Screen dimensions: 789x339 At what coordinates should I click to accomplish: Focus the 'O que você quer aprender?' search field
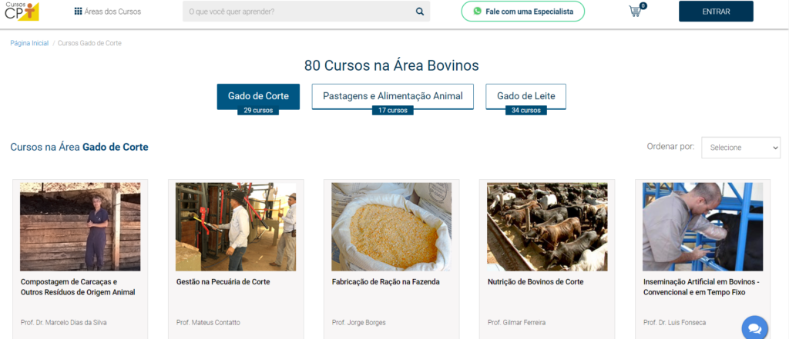306,12
